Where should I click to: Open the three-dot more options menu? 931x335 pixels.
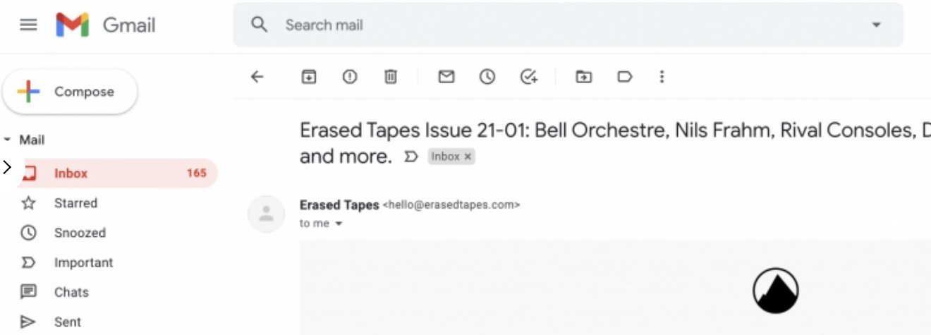662,77
